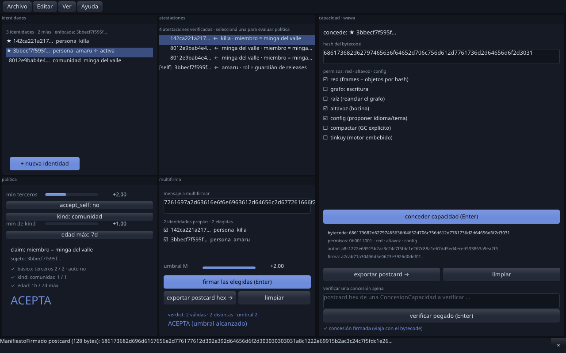Click firmar las elegidas button
The height and width of the screenshot is (353, 566).
click(237, 282)
